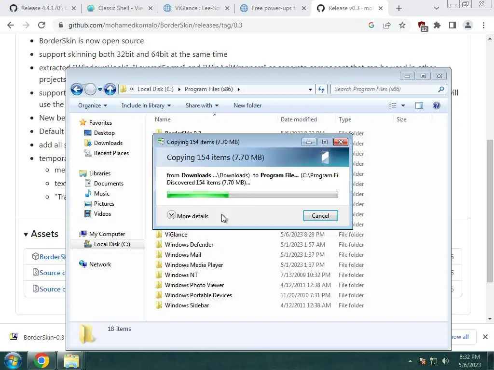
Task: Open Music library
Action: pos(97,194)
